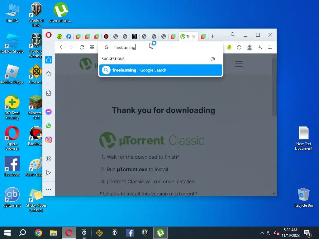Open the tab search magnifier
319x239 pixels.
(233, 35)
